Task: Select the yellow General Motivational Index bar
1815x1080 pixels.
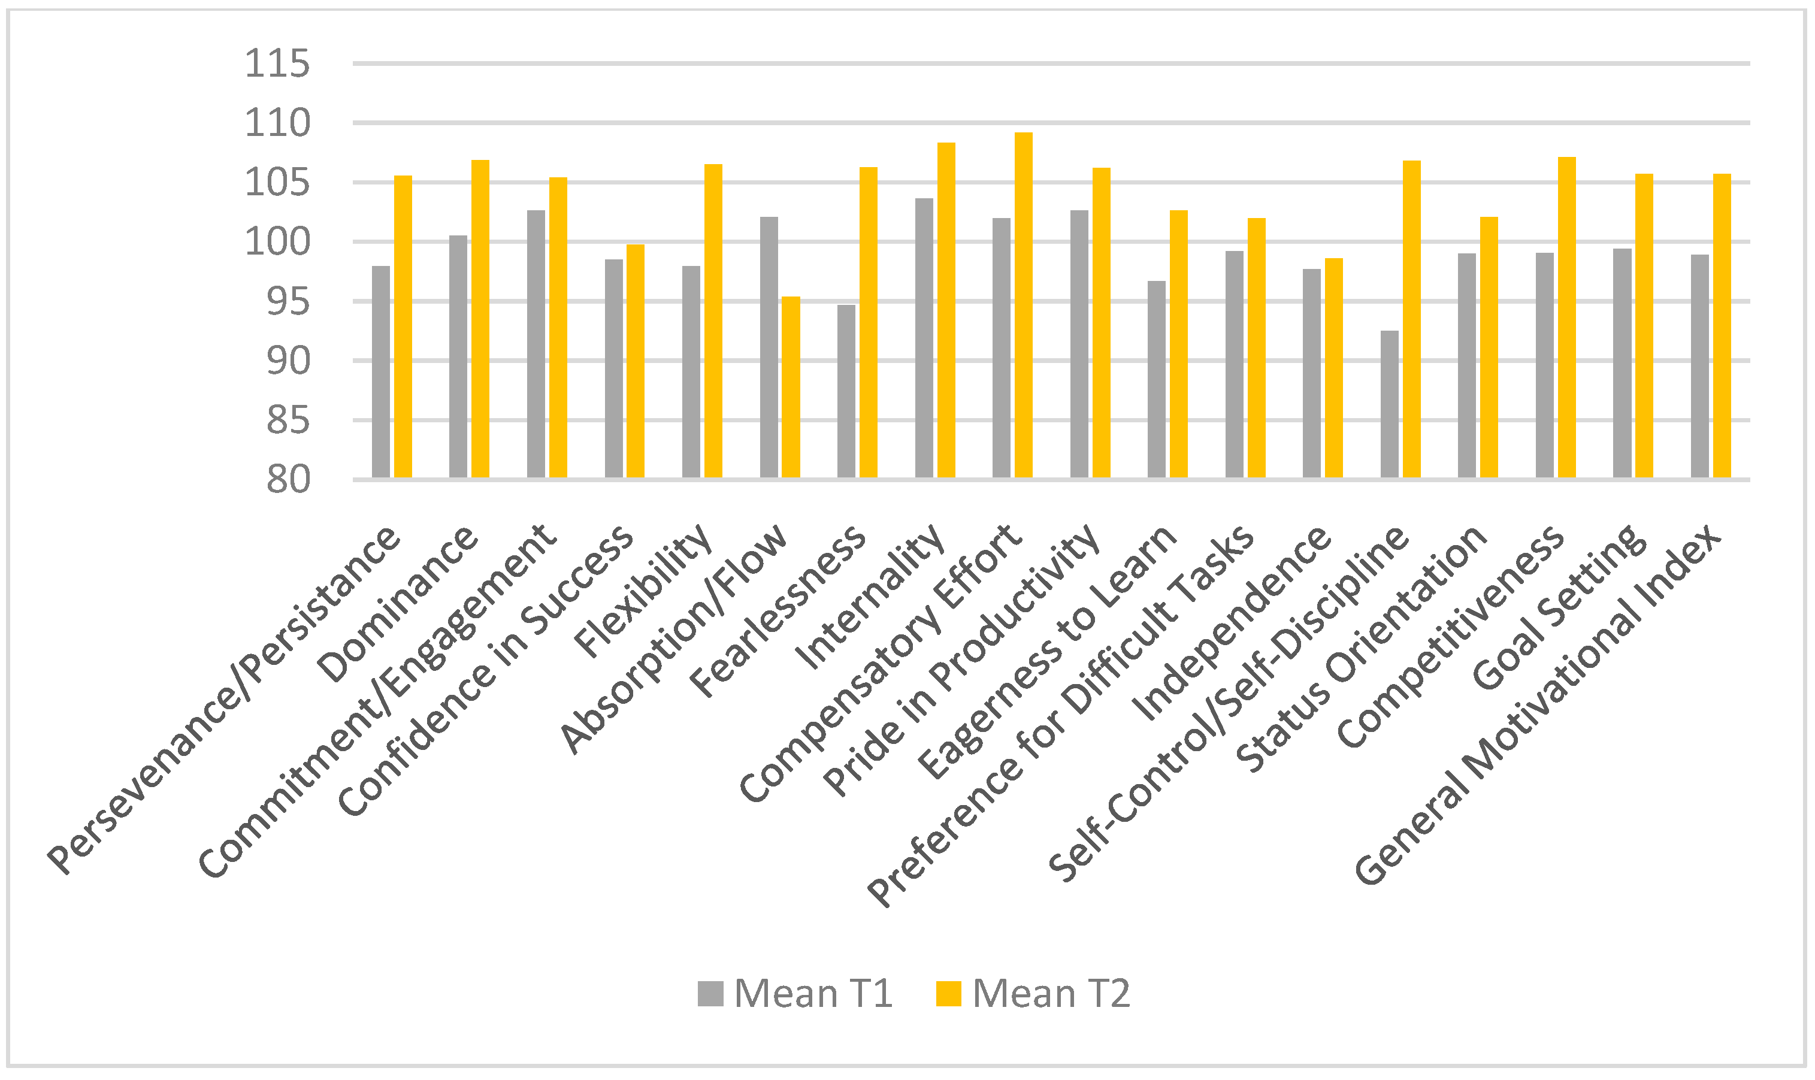Action: click(1722, 326)
